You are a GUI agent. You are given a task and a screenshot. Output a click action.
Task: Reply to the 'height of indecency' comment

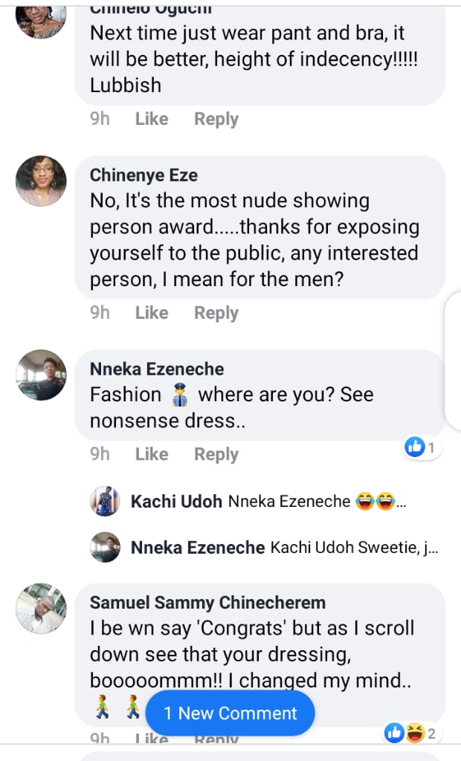tap(216, 119)
